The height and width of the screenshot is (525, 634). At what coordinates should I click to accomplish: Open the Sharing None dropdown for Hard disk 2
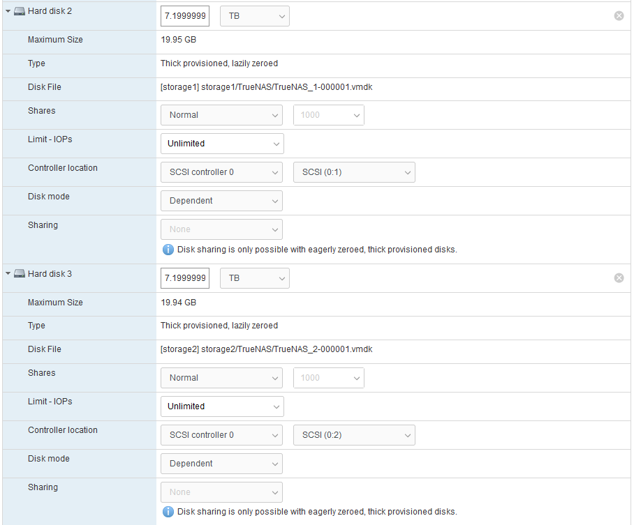pos(221,230)
